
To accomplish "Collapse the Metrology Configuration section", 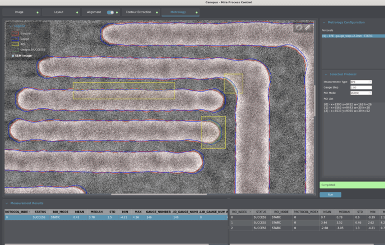I will [324, 22].
